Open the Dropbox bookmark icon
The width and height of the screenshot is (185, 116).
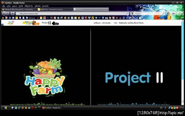pos(96,18)
